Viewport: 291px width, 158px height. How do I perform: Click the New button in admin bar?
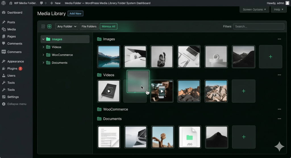(55, 3)
